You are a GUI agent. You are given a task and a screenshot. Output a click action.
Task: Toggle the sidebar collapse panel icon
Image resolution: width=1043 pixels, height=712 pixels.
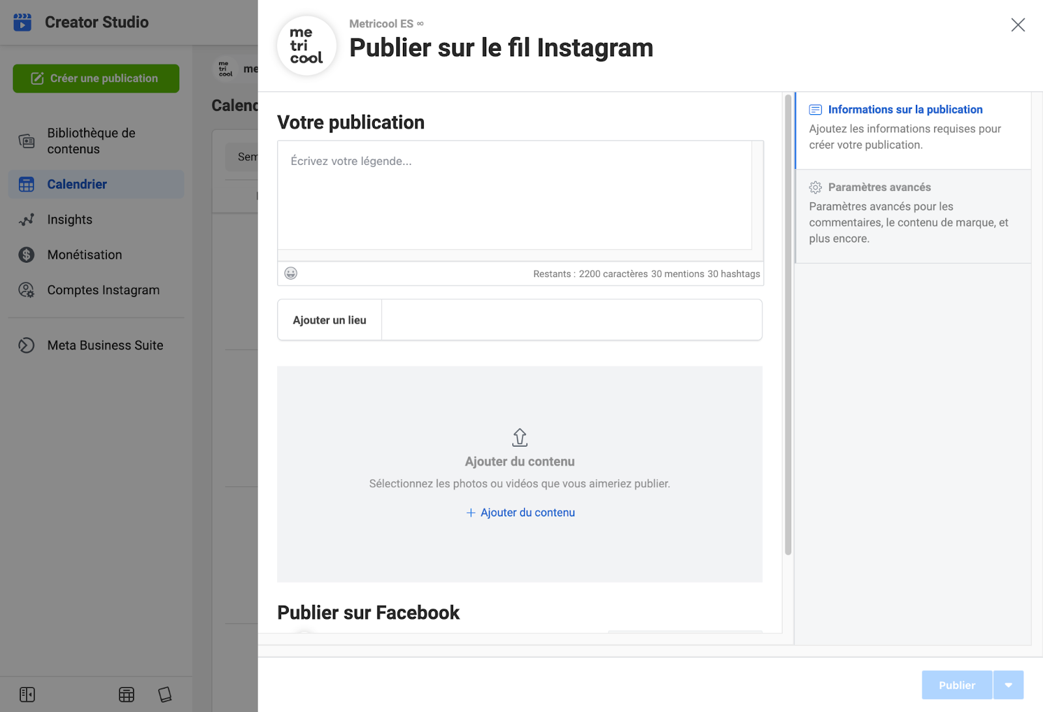click(x=27, y=694)
